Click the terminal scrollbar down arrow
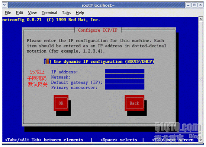This screenshot has height=147, width=206. click(201, 140)
